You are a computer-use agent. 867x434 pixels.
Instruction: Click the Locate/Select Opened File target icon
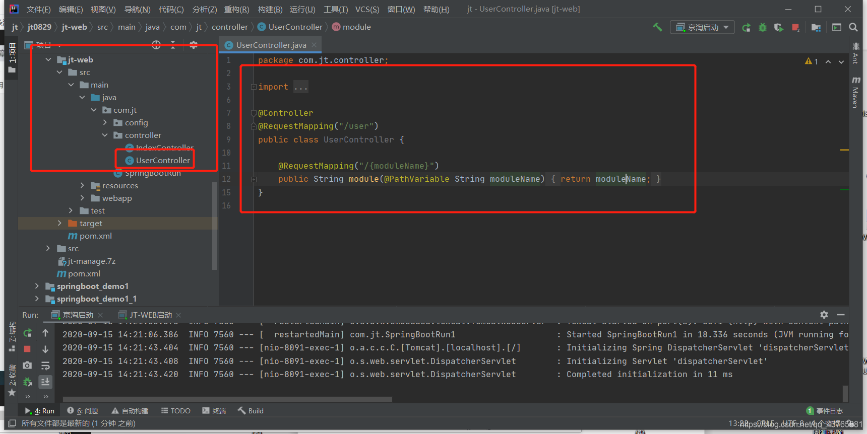pos(156,45)
